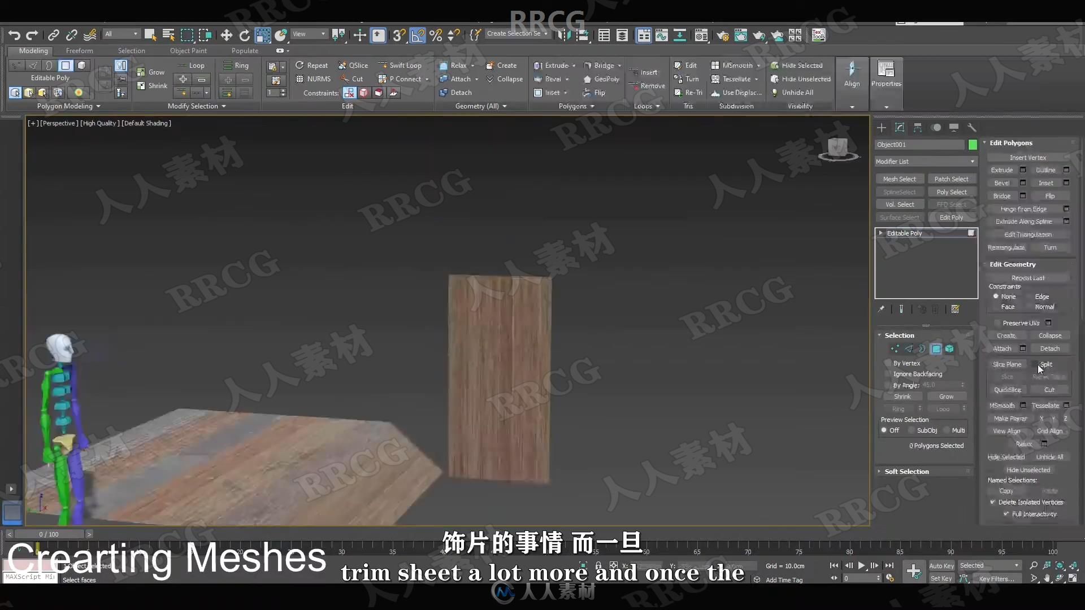The image size is (1085, 610).
Task: Expand the Soft Selection rollout
Action: coord(906,470)
